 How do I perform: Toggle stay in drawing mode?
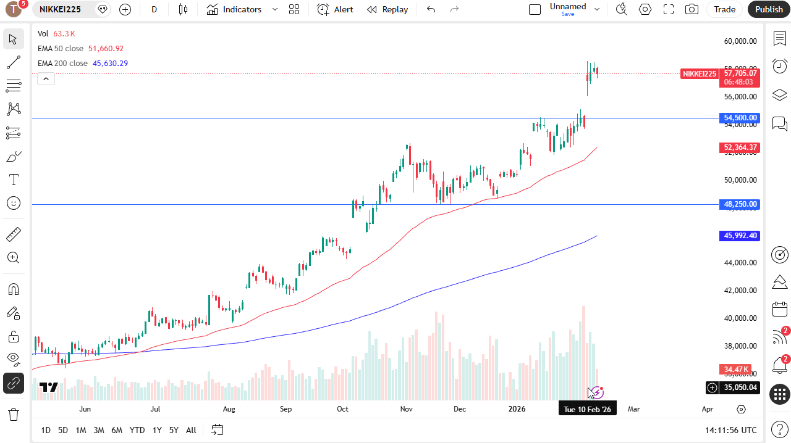pyautogui.click(x=14, y=313)
